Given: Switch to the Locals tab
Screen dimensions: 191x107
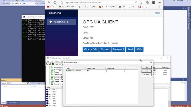Looking at the screenshot, I should click(x=9, y=102).
